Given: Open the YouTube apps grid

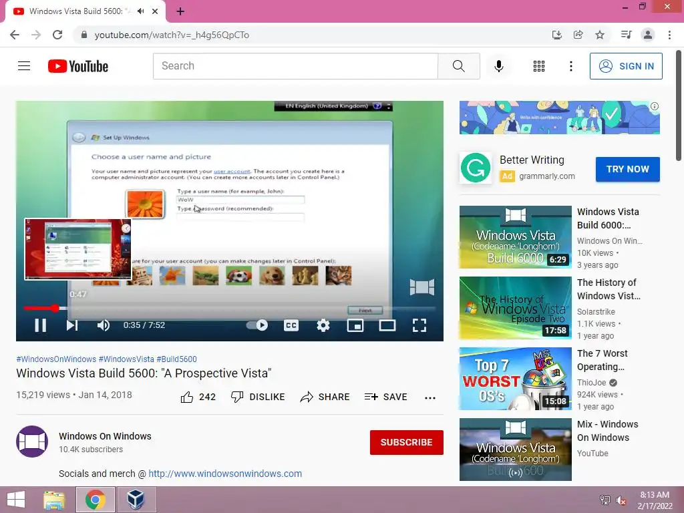Looking at the screenshot, I should click(539, 66).
